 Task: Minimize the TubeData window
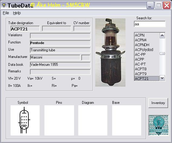[150, 5]
